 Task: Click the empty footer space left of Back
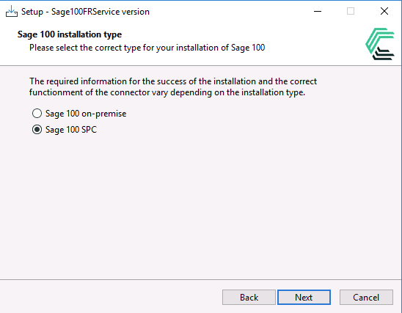point(110,297)
